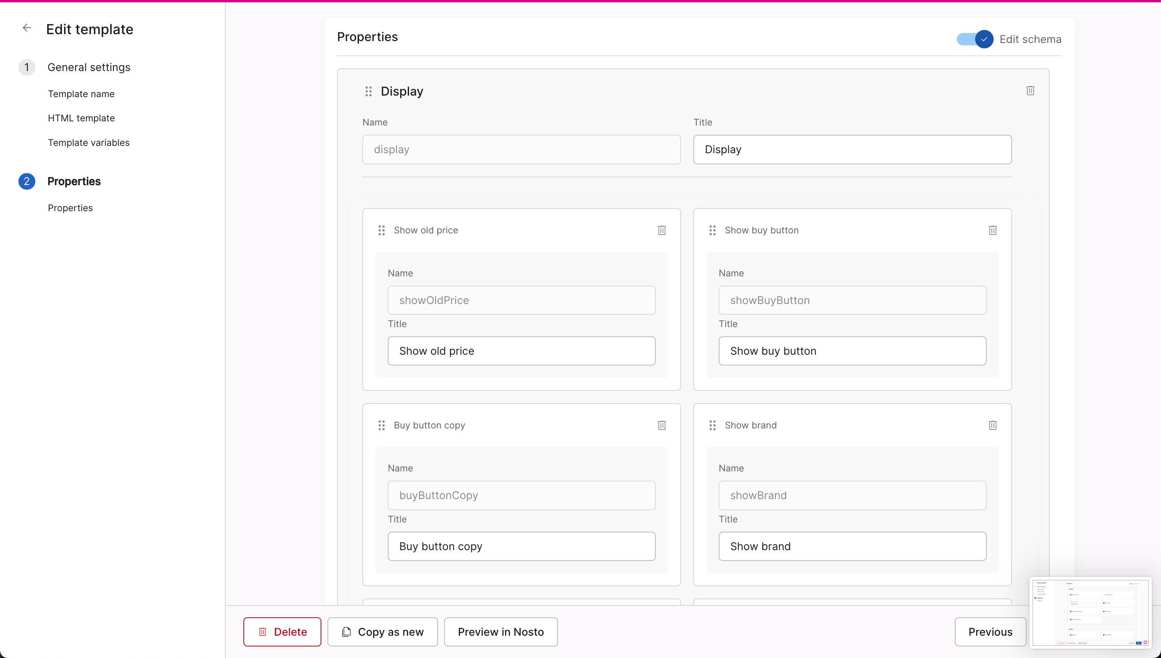1161x658 pixels.
Task: Click drag handle next to Show old price
Action: (381, 230)
